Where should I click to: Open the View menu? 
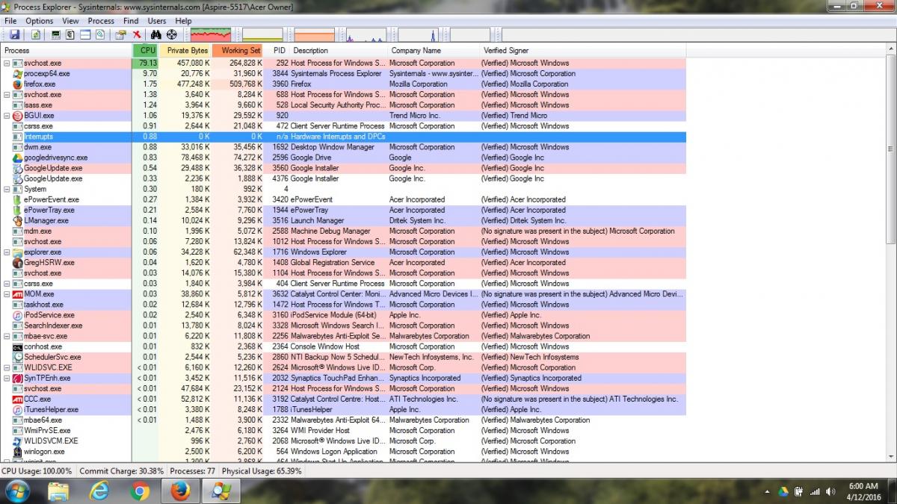pyautogui.click(x=70, y=21)
